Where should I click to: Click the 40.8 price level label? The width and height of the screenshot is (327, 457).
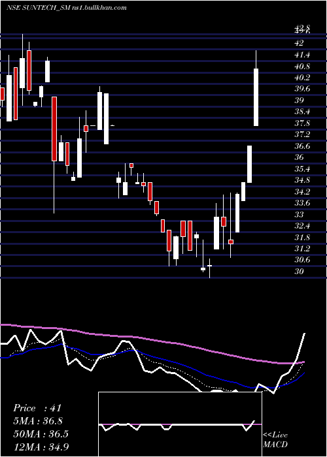point(302,67)
